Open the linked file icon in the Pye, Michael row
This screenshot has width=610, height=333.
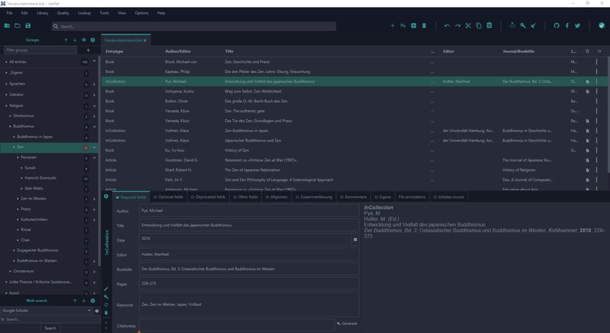point(588,82)
